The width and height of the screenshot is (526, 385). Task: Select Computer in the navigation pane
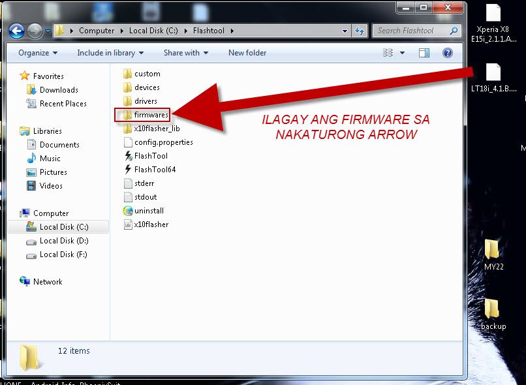44,213
